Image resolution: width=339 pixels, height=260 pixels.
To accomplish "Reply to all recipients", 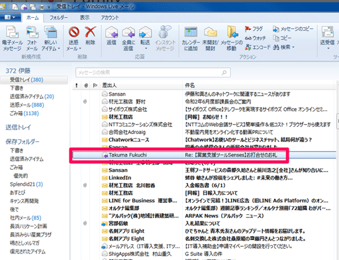I will [128, 38].
